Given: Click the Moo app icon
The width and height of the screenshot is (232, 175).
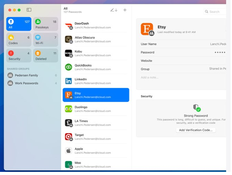Looking at the screenshot, I should pos(69,165).
